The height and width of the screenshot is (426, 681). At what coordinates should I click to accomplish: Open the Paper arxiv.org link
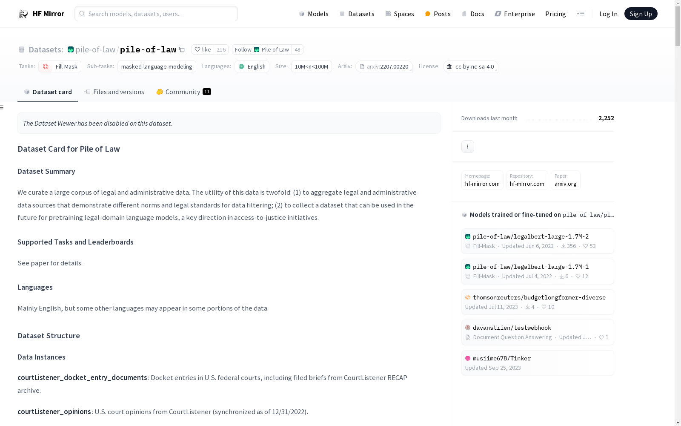point(565,180)
